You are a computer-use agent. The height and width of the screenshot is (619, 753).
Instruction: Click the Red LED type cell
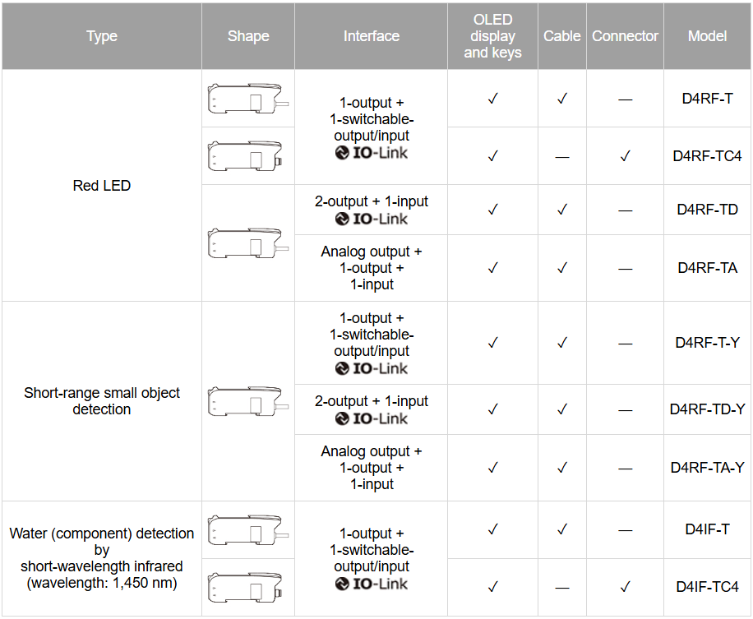pos(102,186)
